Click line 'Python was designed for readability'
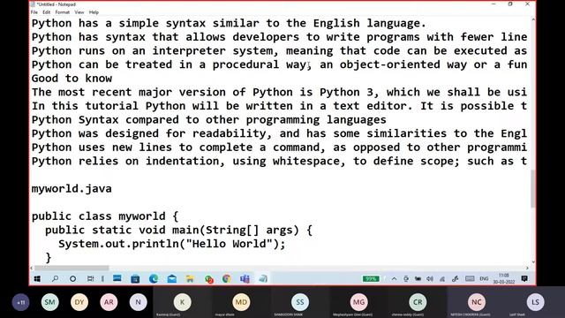This screenshot has width=565, height=318. point(279,133)
